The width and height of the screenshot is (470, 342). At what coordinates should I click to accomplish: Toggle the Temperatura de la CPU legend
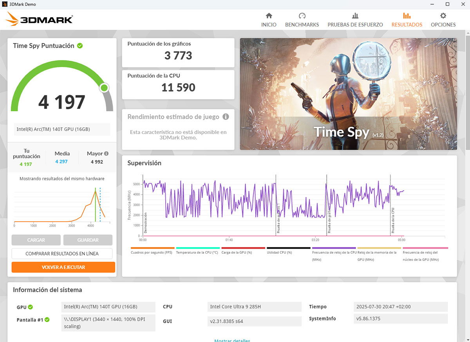(198, 251)
